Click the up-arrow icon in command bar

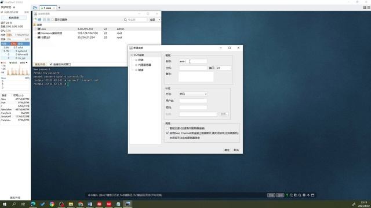click(x=308, y=195)
